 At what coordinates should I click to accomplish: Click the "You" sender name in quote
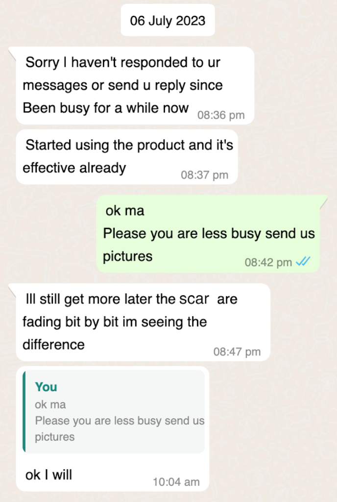[46, 387]
